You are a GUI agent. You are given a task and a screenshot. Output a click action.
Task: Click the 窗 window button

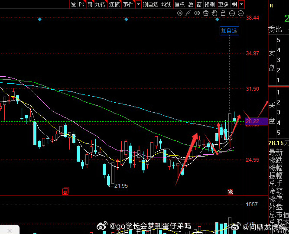(x=199, y=4)
